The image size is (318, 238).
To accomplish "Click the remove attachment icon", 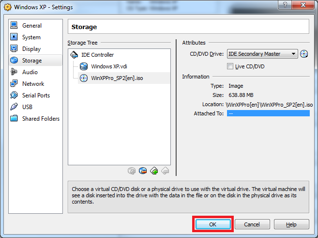I will tap(143, 171).
